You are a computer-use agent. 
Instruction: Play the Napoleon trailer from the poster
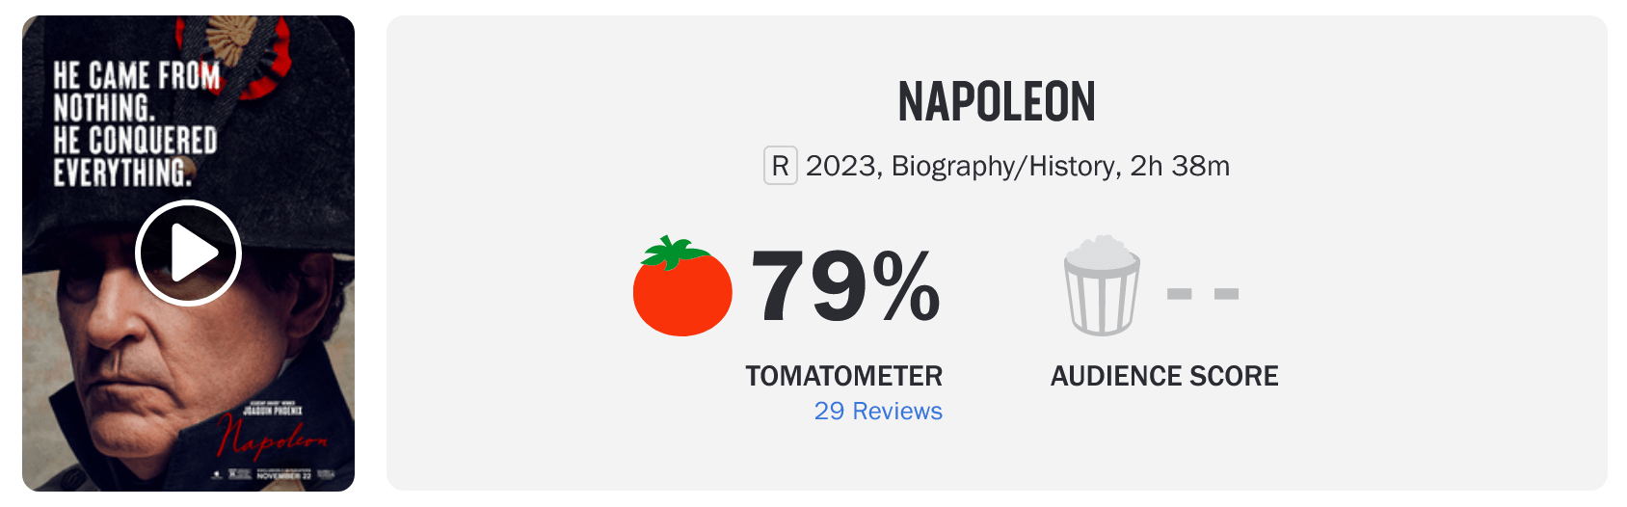tap(188, 253)
